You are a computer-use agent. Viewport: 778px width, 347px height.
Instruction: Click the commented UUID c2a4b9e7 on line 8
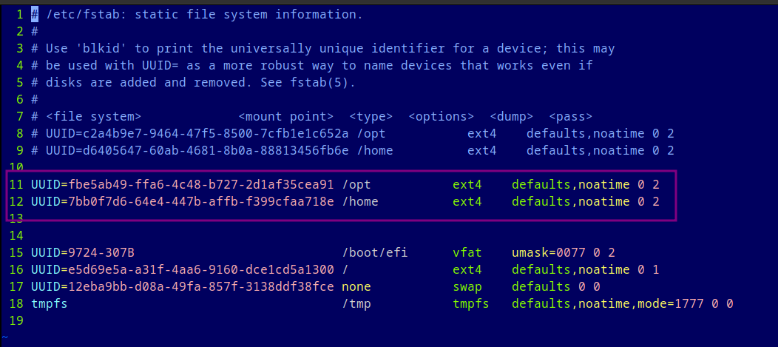tap(197, 133)
